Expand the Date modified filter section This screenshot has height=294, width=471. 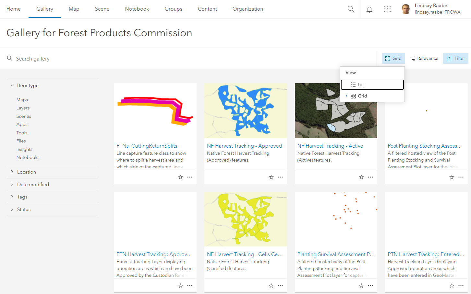click(x=52, y=185)
